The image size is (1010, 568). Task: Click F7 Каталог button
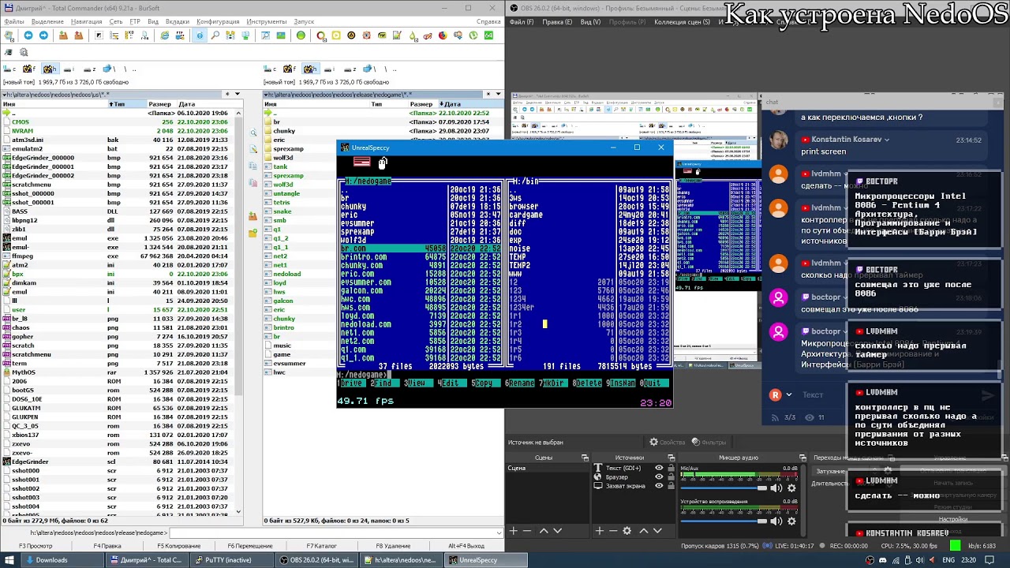click(x=322, y=546)
